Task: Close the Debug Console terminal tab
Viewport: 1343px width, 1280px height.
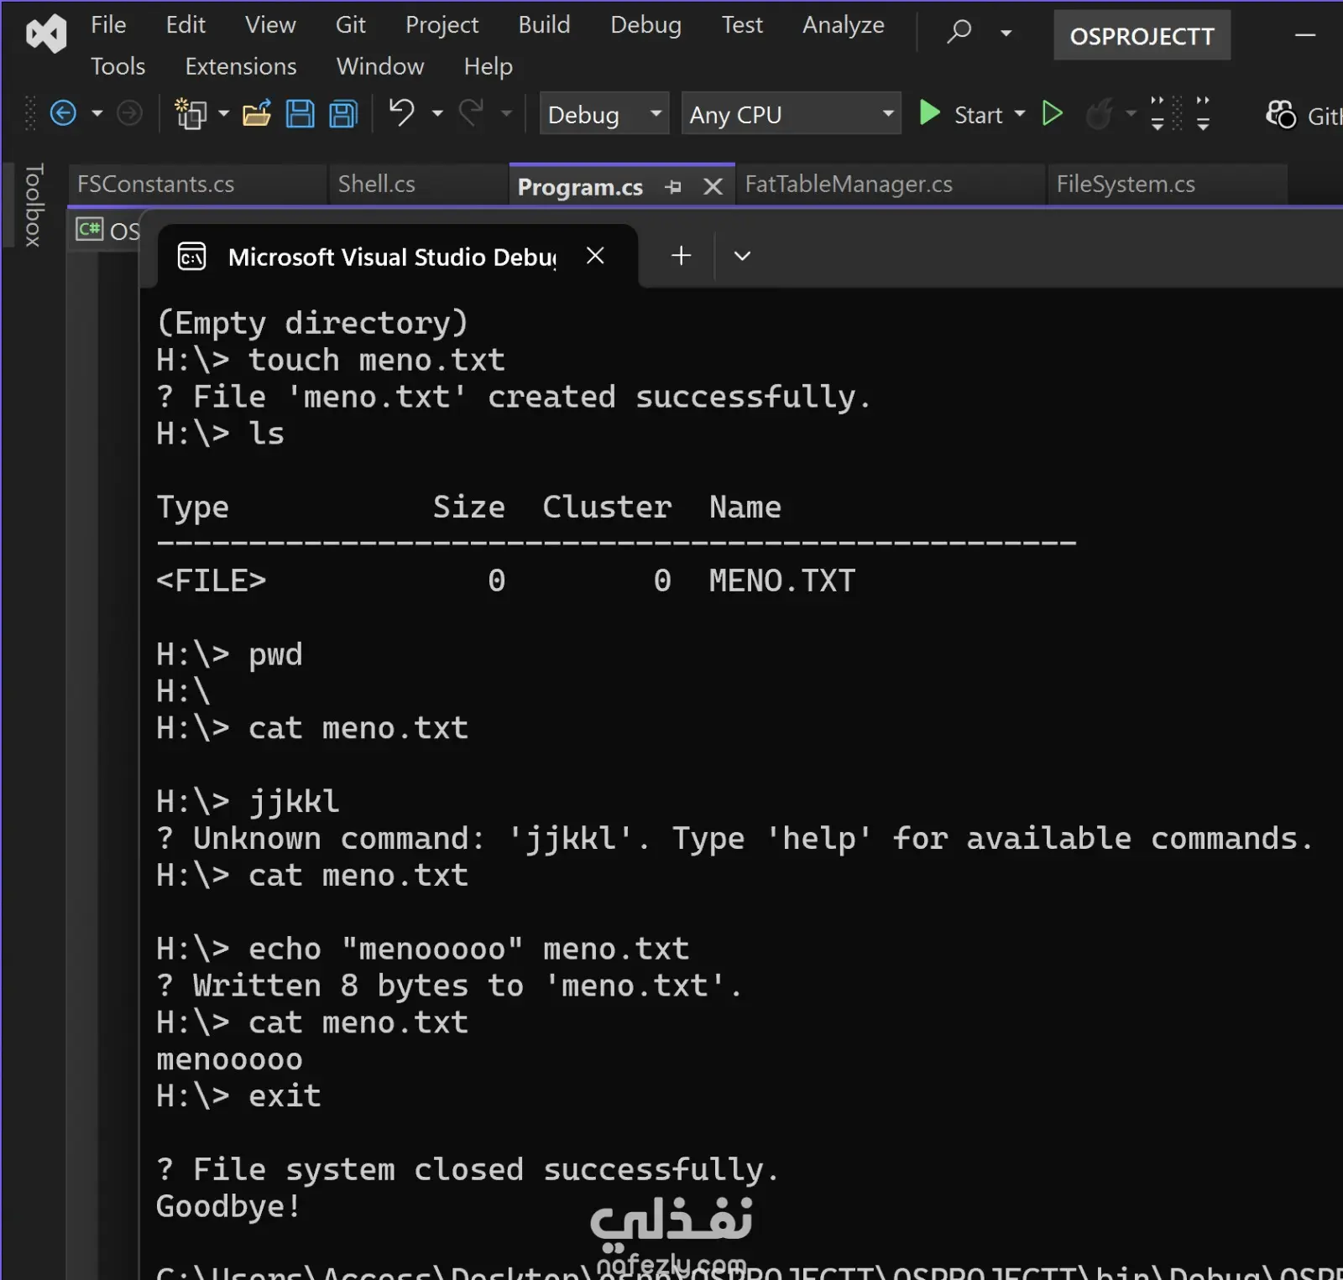Action: [x=595, y=256]
